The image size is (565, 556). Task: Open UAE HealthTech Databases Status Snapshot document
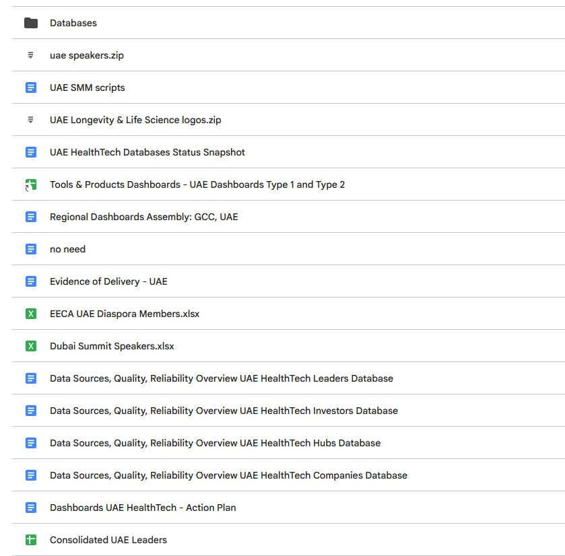(x=147, y=152)
